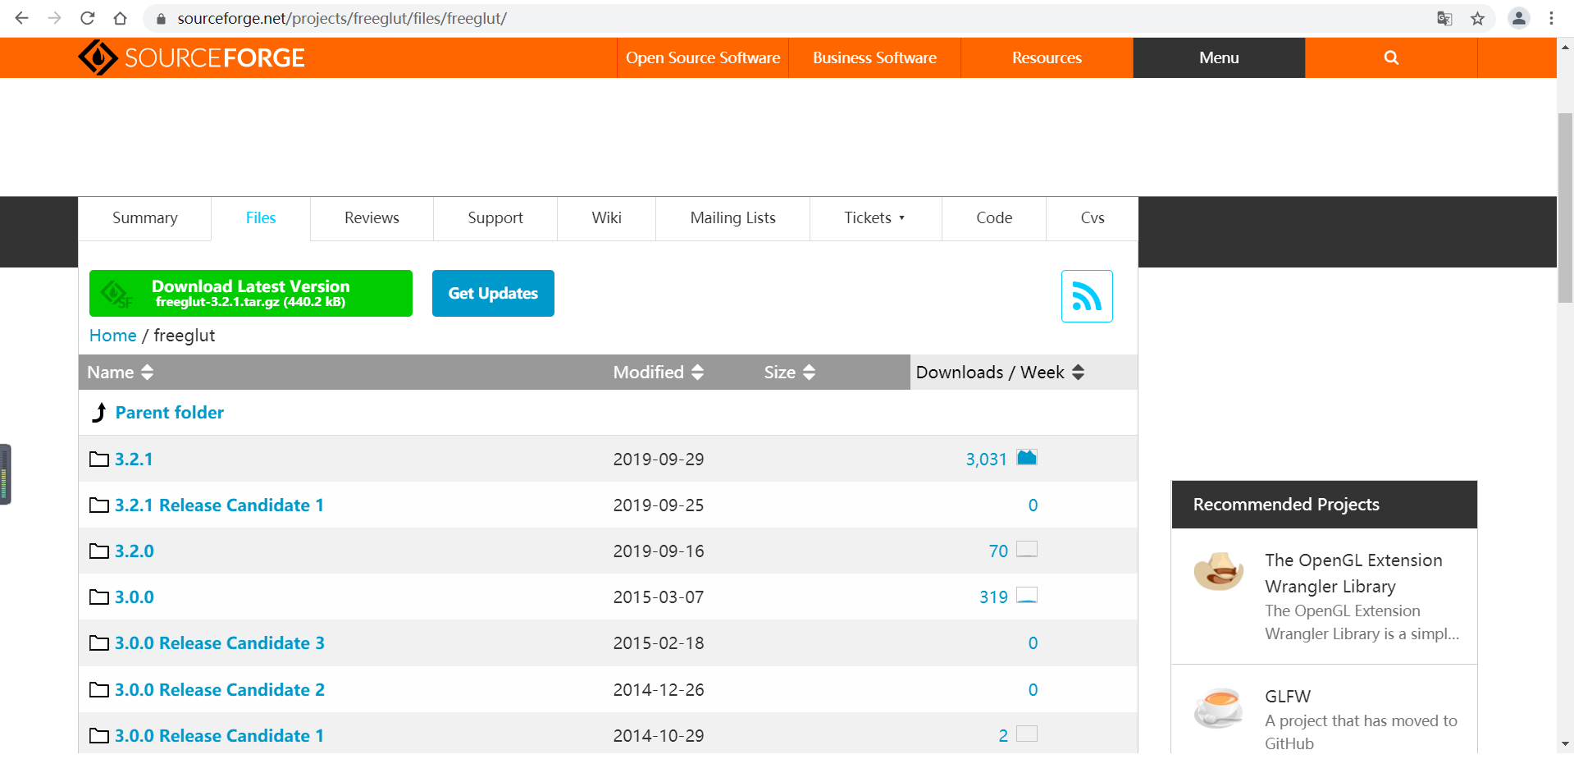Image resolution: width=1574 pixels, height=759 pixels.
Task: Open the browser profile avatar icon
Action: click(1519, 18)
